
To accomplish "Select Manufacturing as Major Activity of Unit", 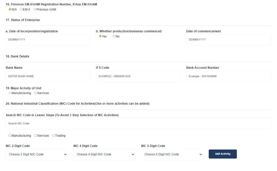I will click(x=10, y=93).
